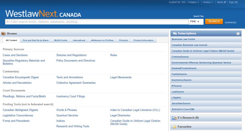245x131 pixels.
Task: Open the Favourites panel heading
Action: [184, 127]
